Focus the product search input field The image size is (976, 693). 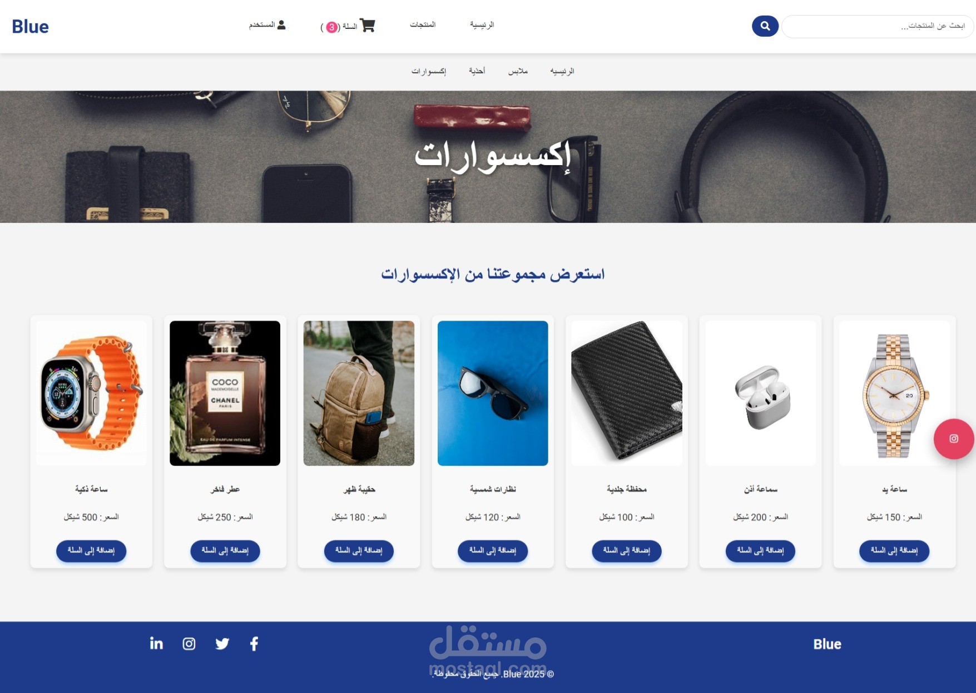point(878,26)
